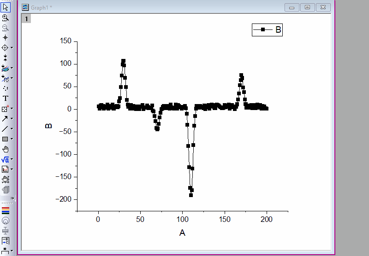Select the Data Selector tool

click(5, 58)
